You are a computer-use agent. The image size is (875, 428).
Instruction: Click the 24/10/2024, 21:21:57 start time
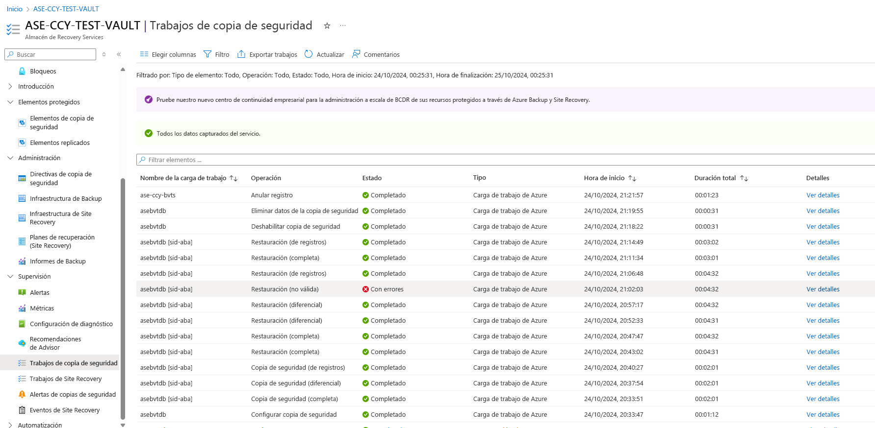[614, 195]
